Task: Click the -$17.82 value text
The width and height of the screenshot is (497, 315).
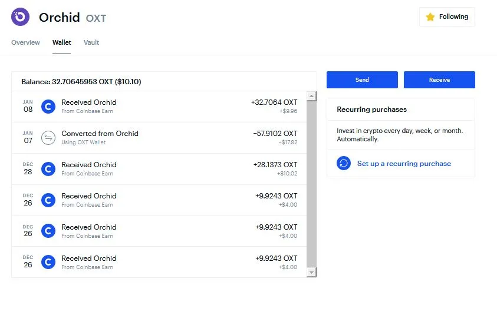Action: coord(288,142)
